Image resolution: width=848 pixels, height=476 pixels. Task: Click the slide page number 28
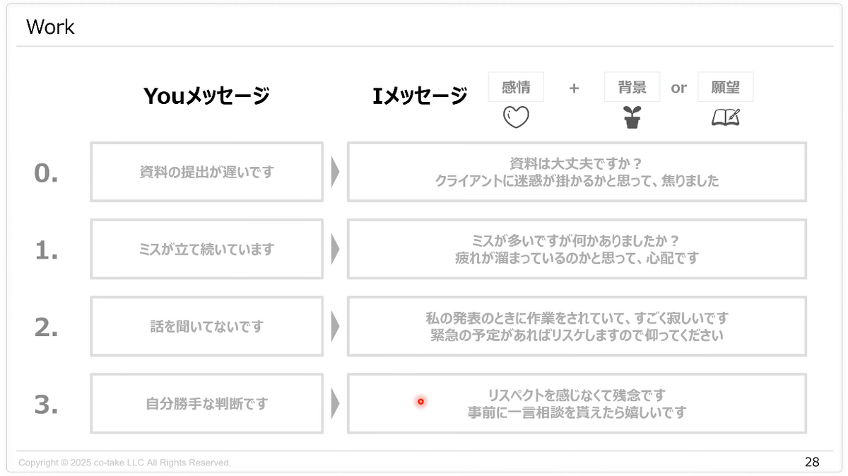pos(812,463)
